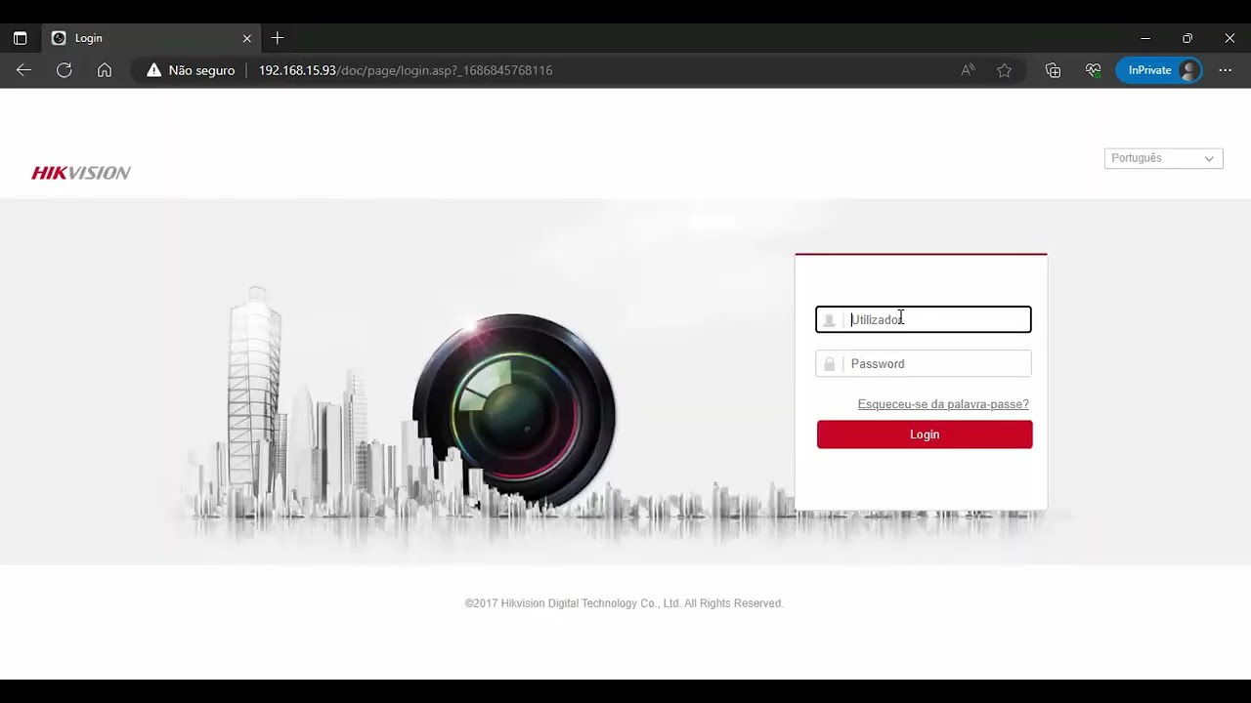Open the Português language dropdown
The image size is (1251, 703).
coord(1163,158)
